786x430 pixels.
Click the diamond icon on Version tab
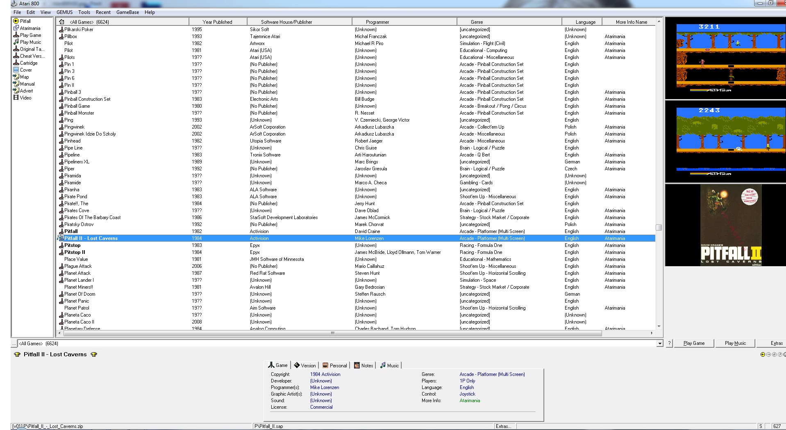point(297,365)
